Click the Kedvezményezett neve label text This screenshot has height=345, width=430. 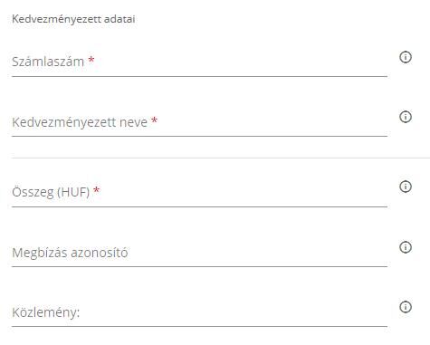[80, 122]
